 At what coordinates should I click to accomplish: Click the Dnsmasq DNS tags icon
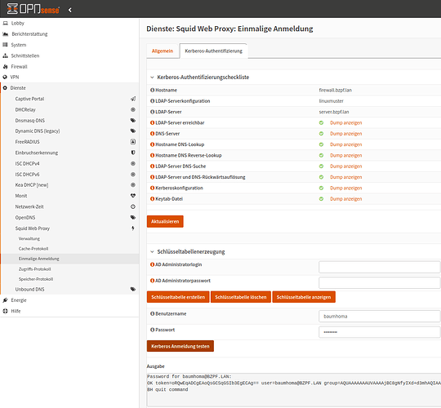(x=133, y=120)
